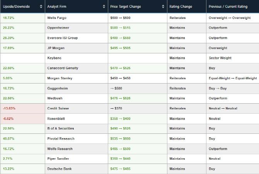259x174 pixels.
Task: Select Morgan Stanley in the firm list
Action: (60, 78)
